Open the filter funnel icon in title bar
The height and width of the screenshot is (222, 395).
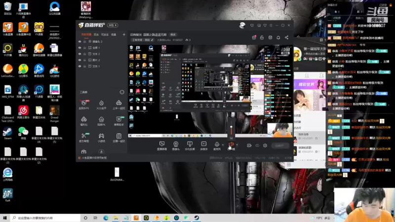pyautogui.click(x=265, y=26)
